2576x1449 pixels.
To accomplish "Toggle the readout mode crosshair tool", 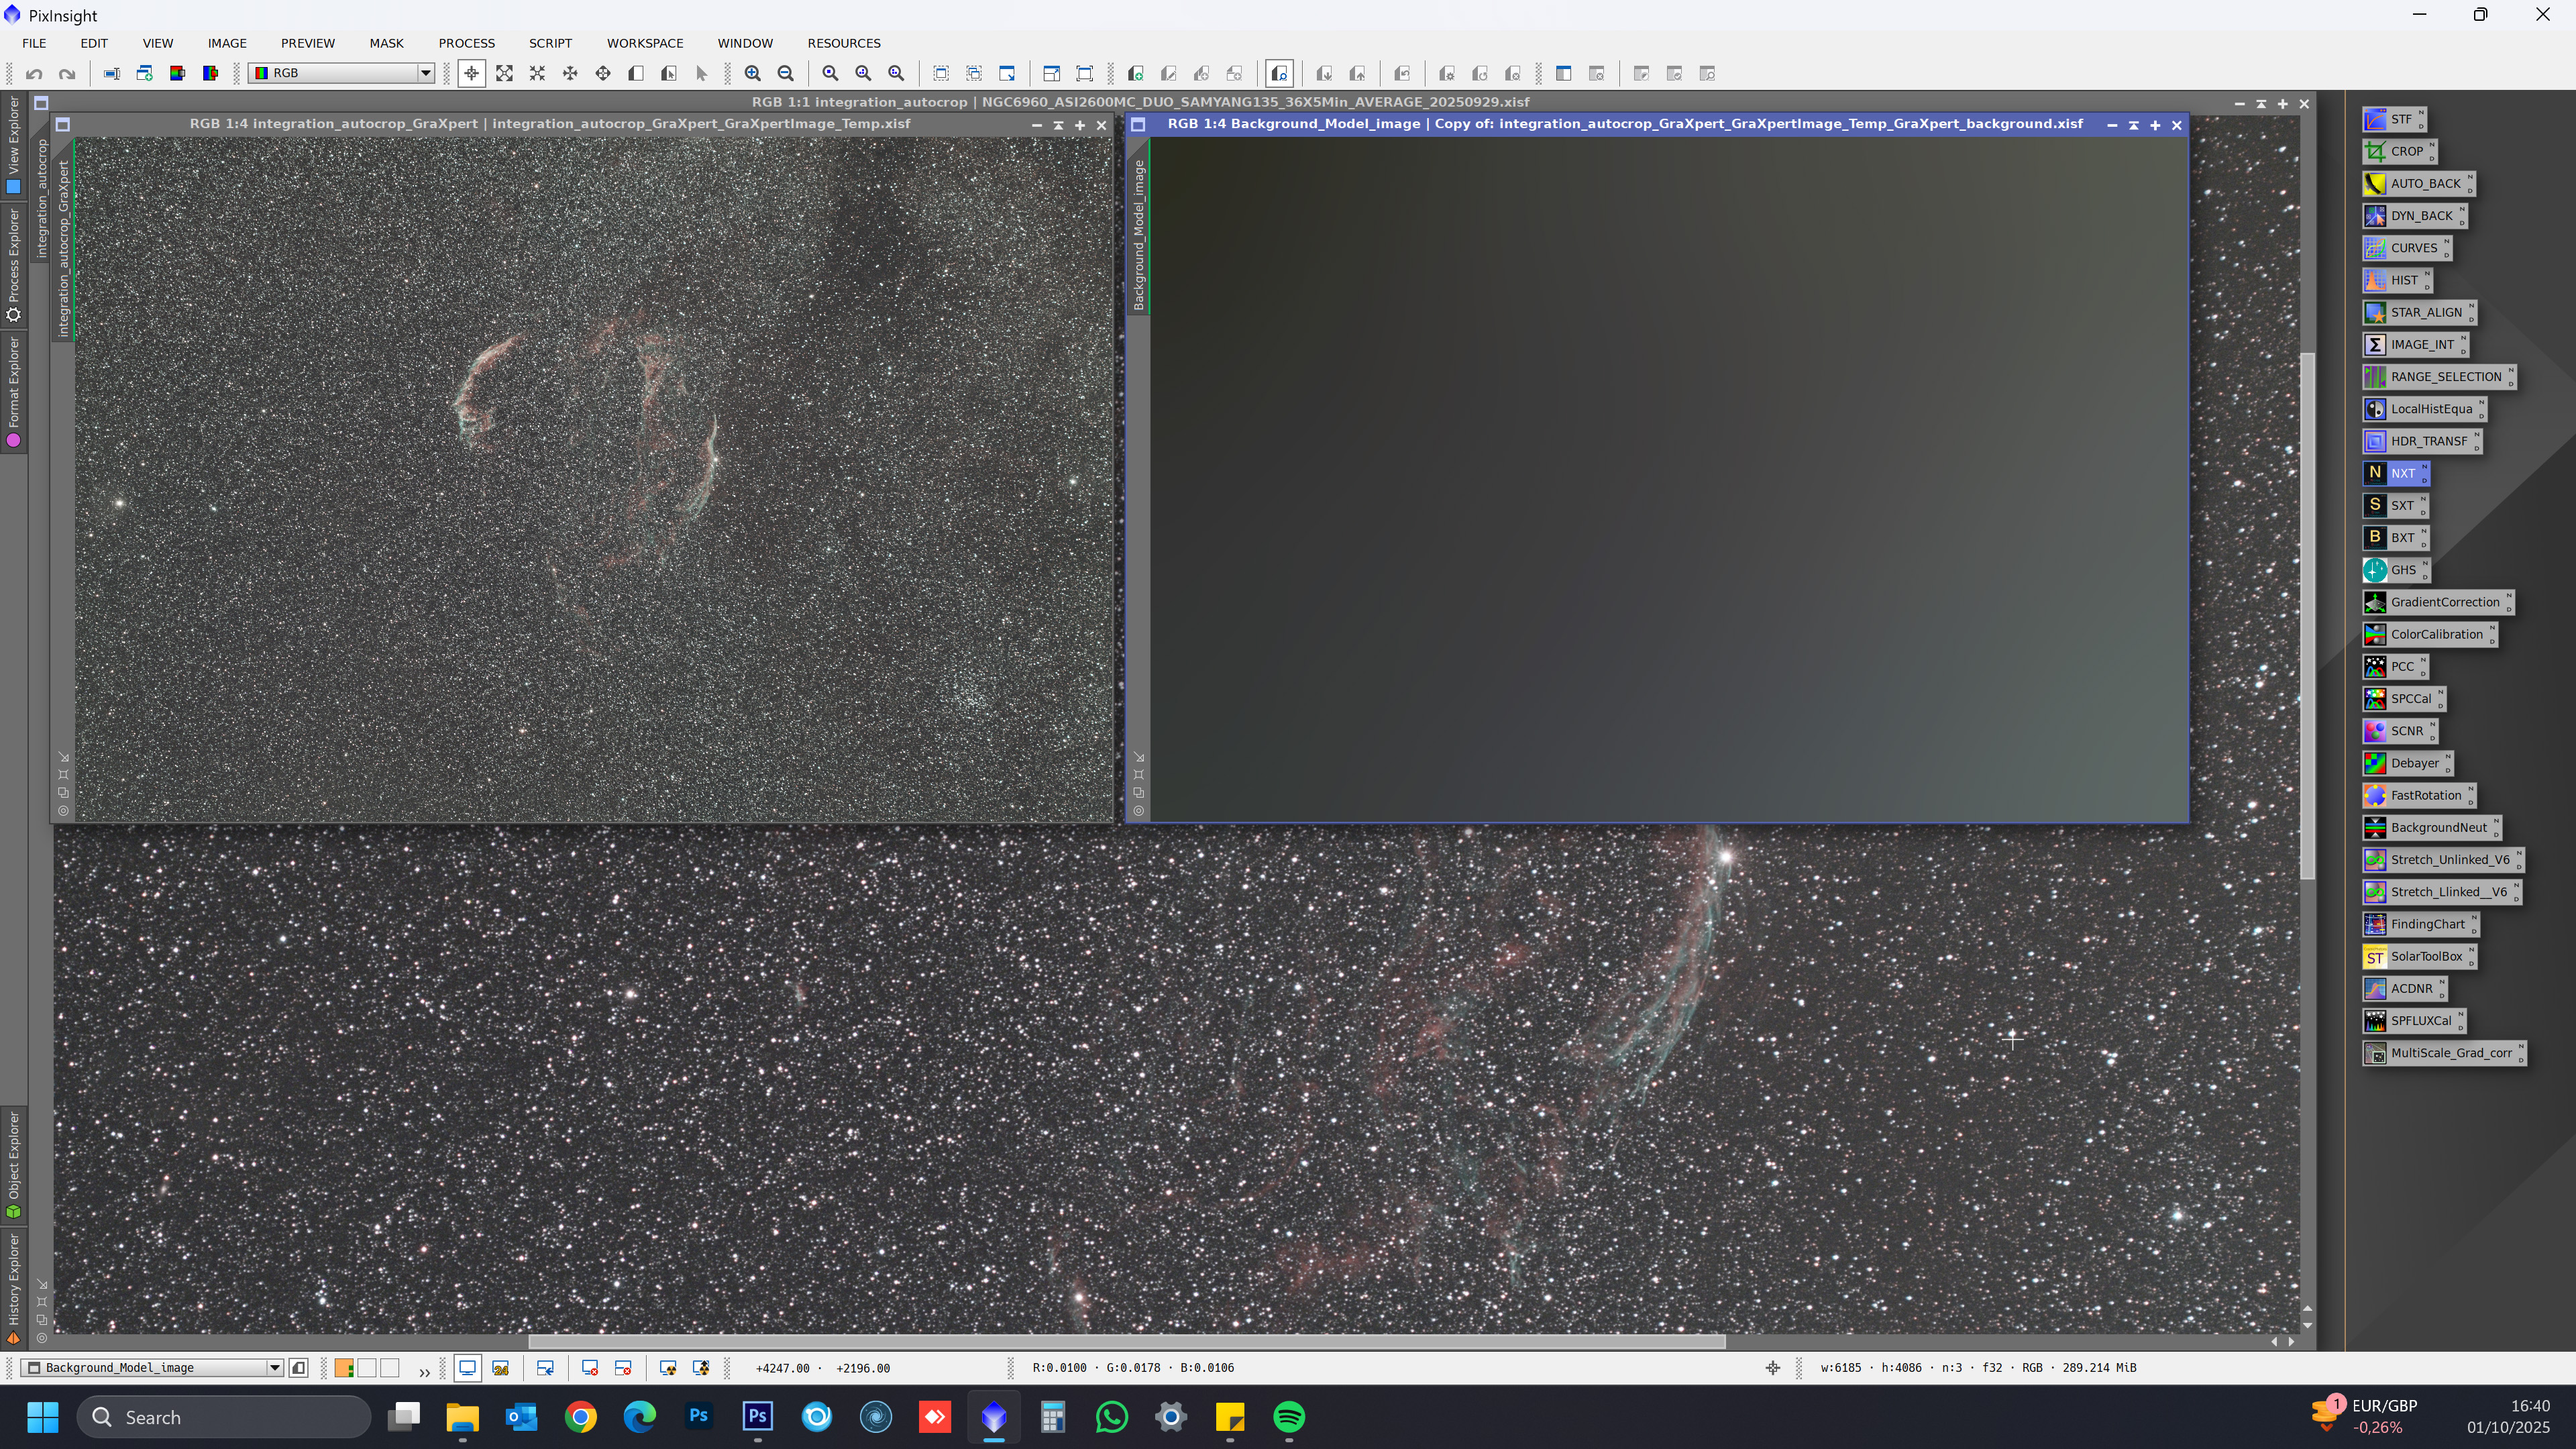I will click(471, 73).
